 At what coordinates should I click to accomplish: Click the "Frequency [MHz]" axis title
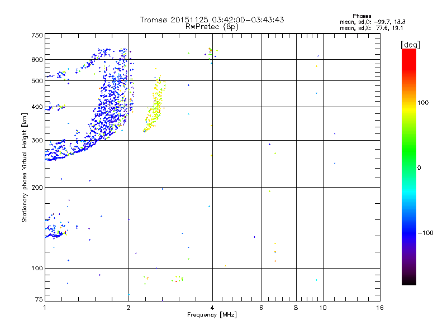click(212, 315)
